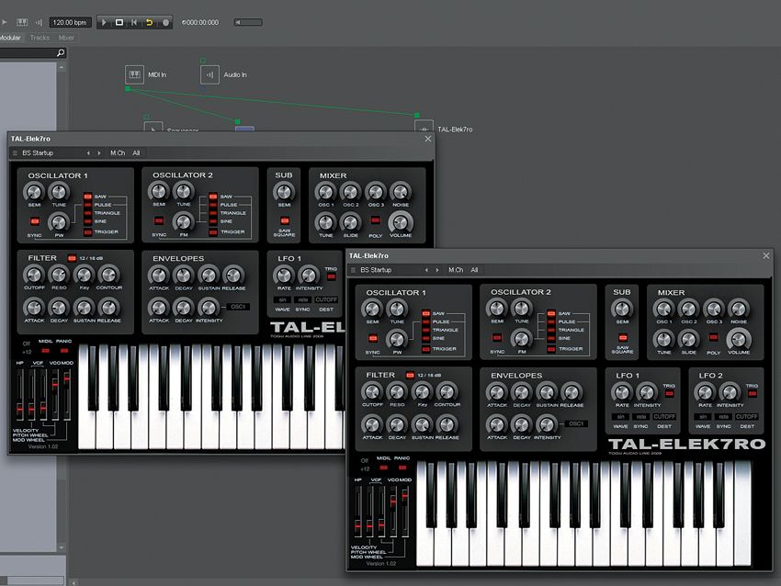781x586 pixels.
Task: Toggle LFO 2 TRIG switch
Action: pos(753,394)
